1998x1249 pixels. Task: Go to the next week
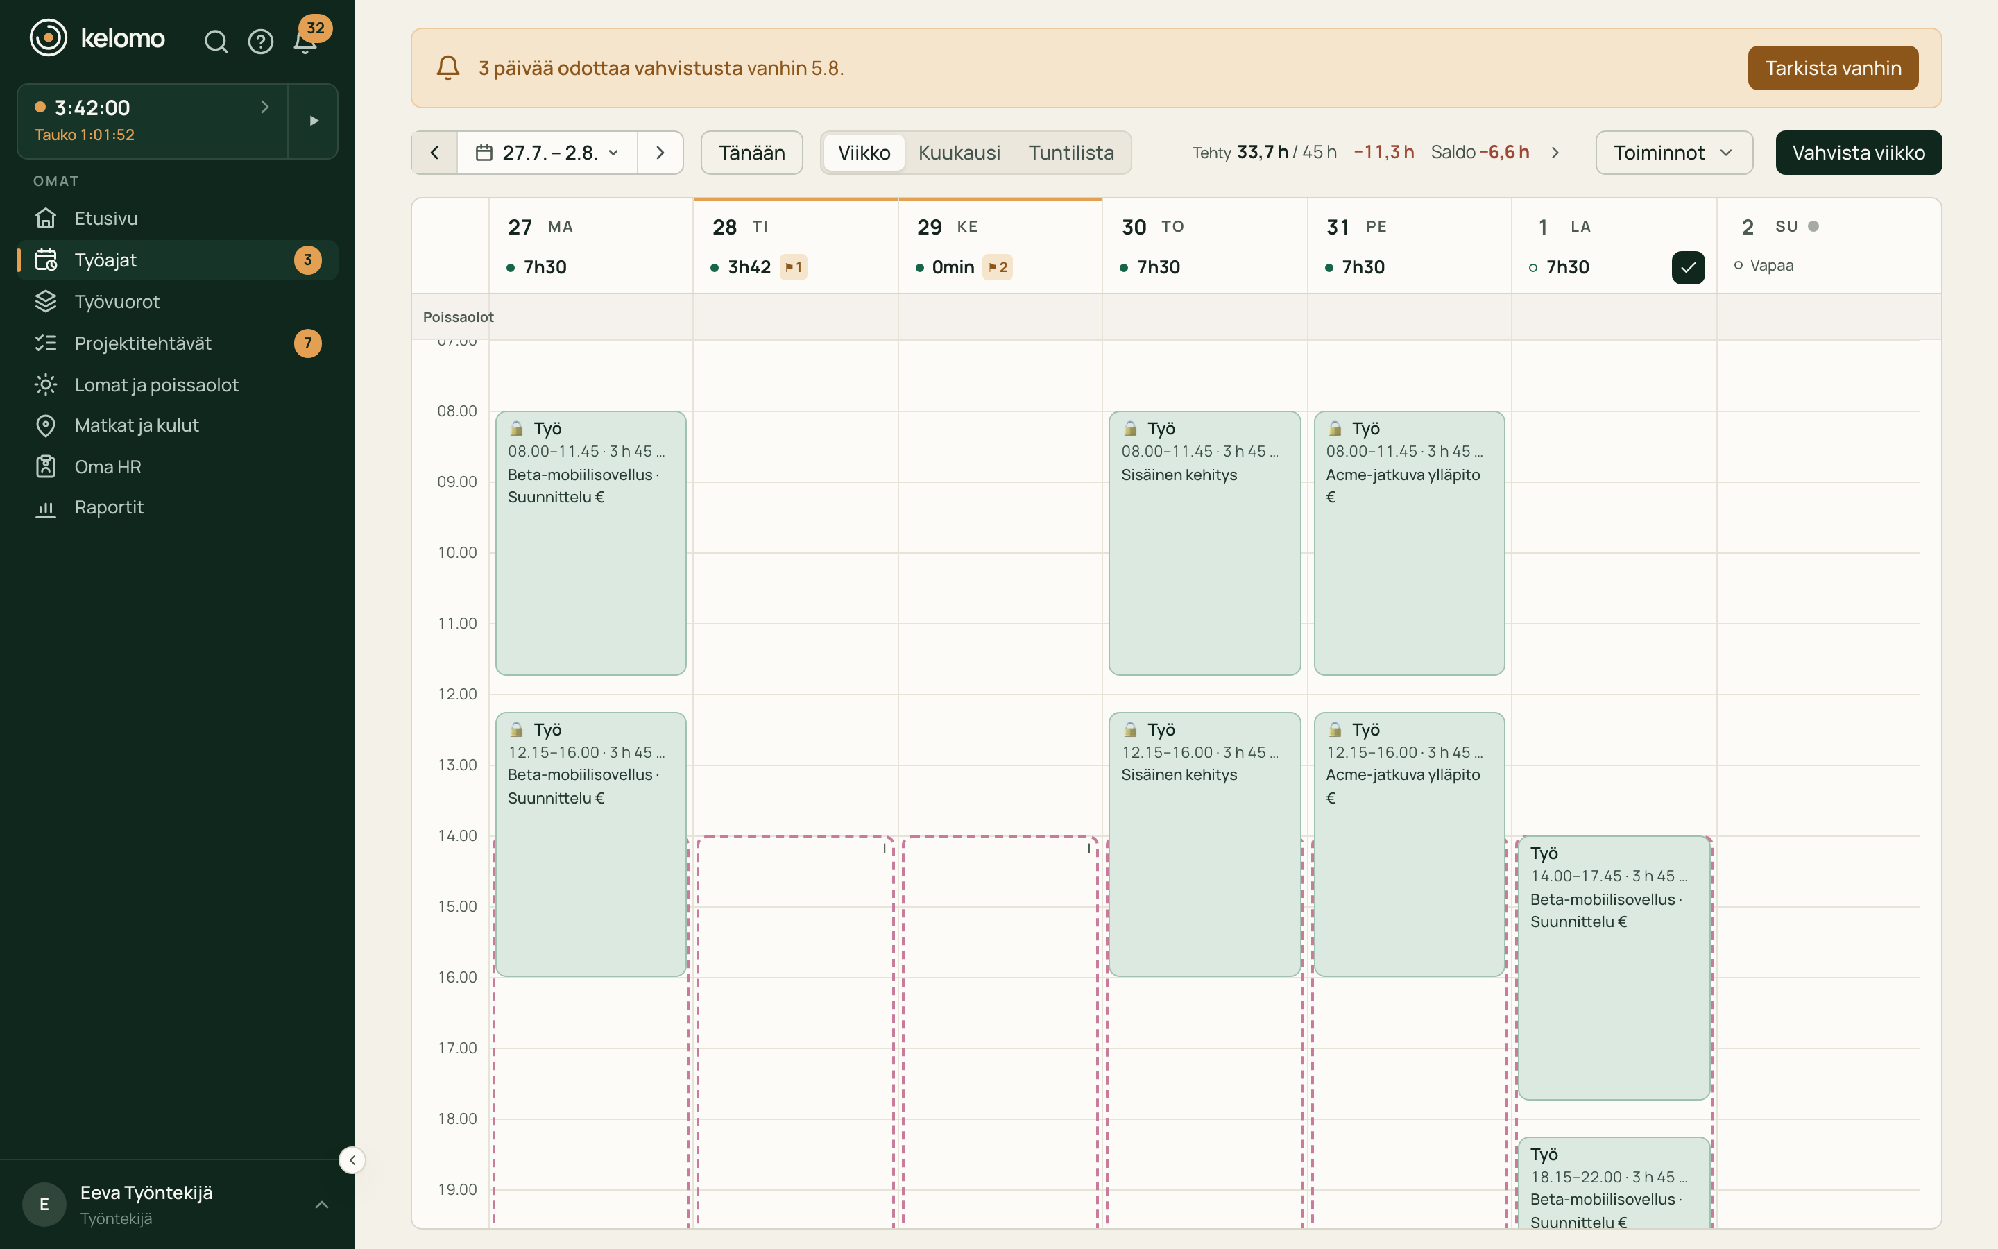[660, 153]
